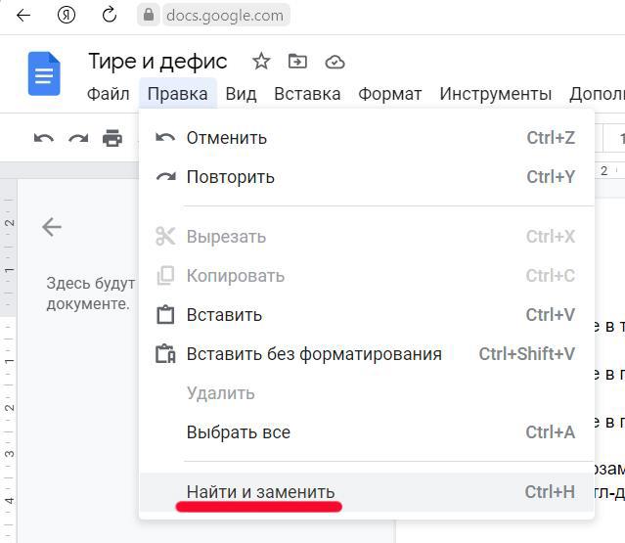
Task: Choose Вставить без форматирования
Action: click(314, 354)
